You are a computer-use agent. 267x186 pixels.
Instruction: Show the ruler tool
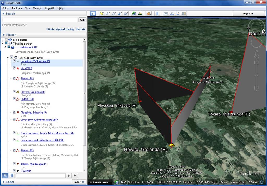click(x=157, y=14)
